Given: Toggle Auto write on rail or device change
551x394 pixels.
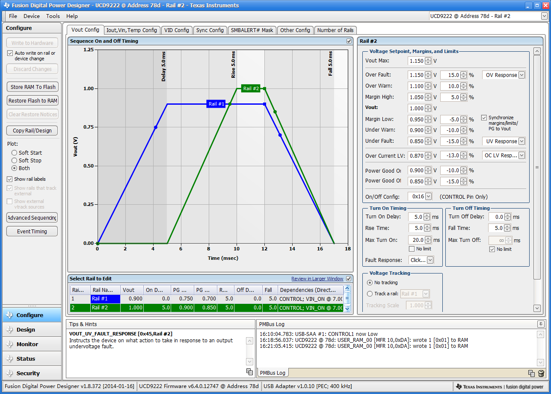Looking at the screenshot, I should click(10, 53).
